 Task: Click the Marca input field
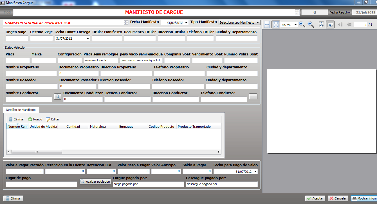[x=44, y=60]
